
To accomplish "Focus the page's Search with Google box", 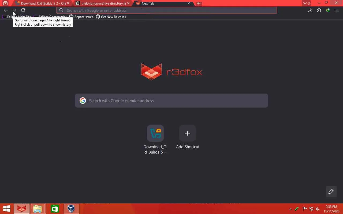I will (171, 101).
